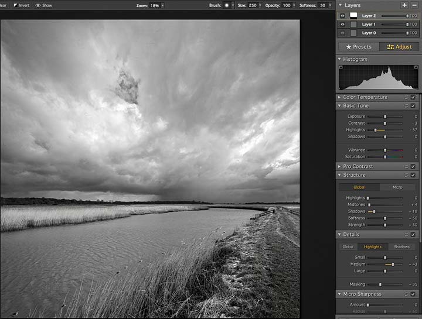Click the Show mask button
Screen dimensions: 422x319
point(43,5)
